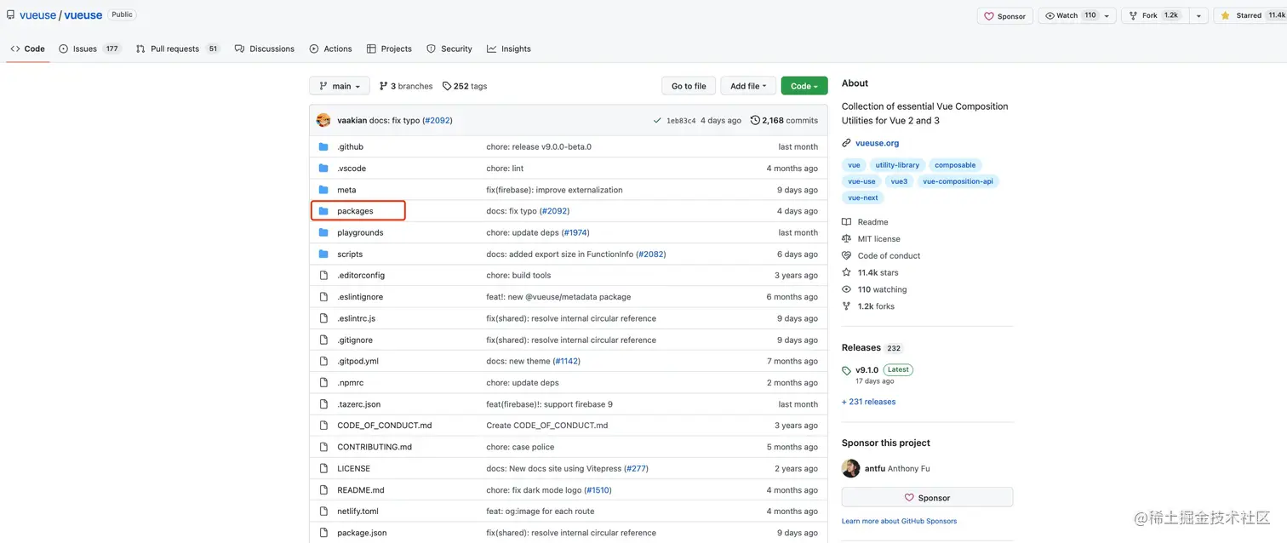
Task: Click the Go to file button
Action: point(689,86)
